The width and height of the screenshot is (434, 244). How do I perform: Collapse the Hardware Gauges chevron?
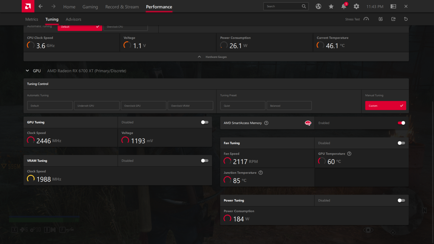pyautogui.click(x=199, y=57)
